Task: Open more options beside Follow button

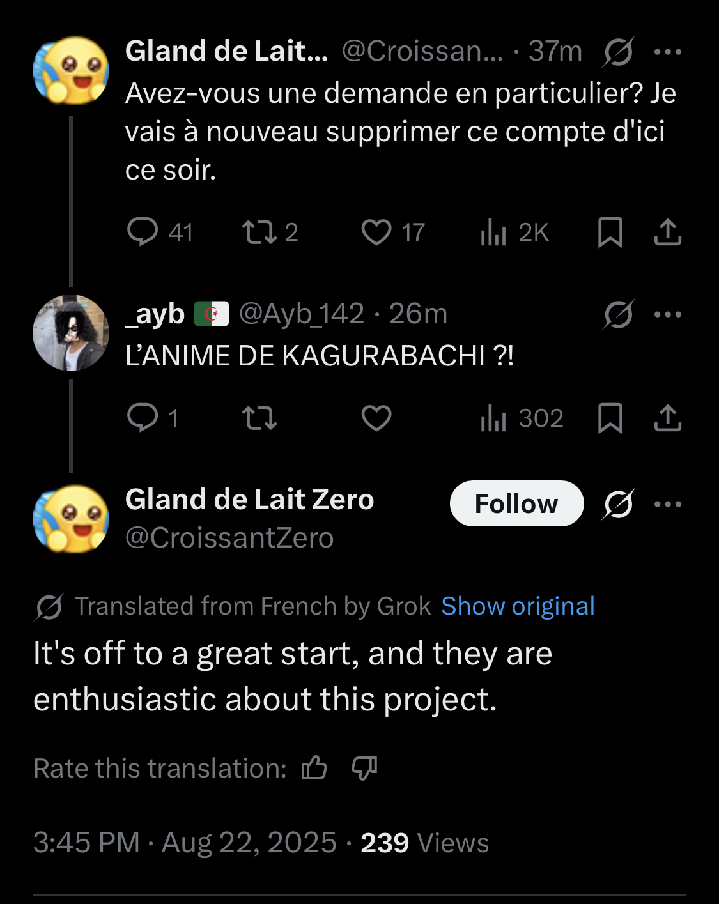Action: pyautogui.click(x=668, y=504)
